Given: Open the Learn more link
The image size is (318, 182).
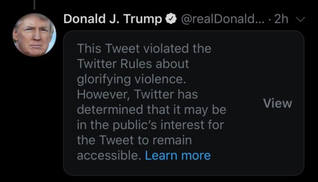Looking at the screenshot, I should tap(178, 156).
